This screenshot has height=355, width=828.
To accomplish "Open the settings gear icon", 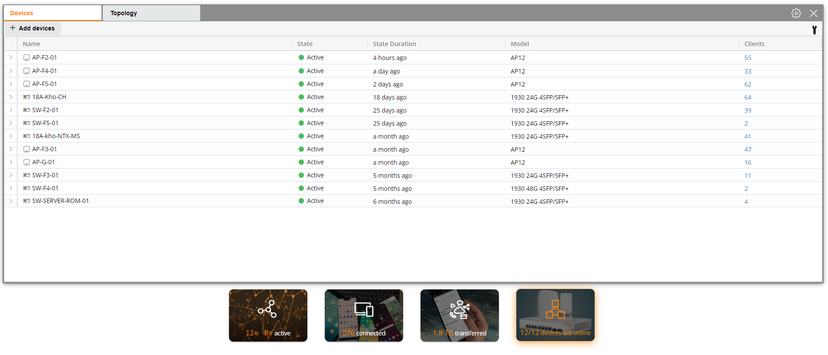I will (x=796, y=13).
